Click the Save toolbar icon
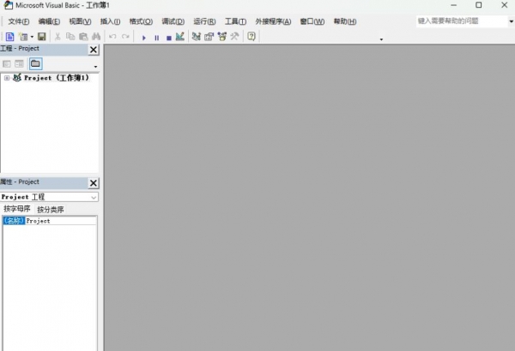This screenshot has width=515, height=351. click(x=42, y=37)
